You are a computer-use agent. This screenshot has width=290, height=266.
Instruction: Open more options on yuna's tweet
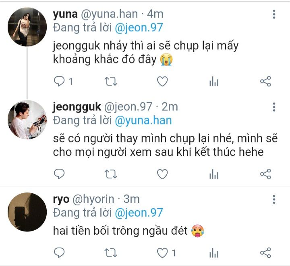point(274,15)
